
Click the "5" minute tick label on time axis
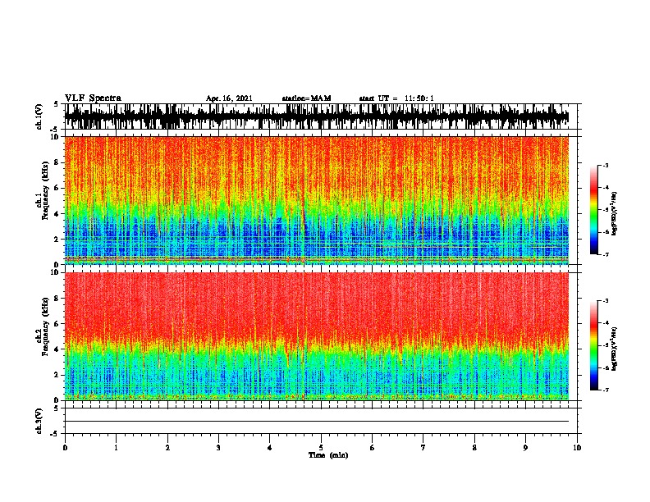(x=321, y=448)
